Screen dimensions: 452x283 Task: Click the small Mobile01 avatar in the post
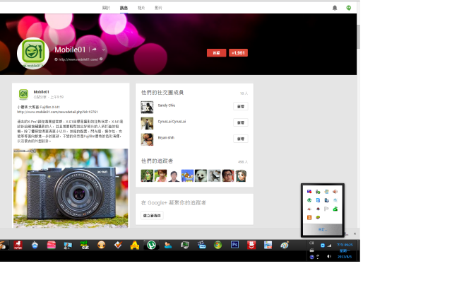(23, 94)
